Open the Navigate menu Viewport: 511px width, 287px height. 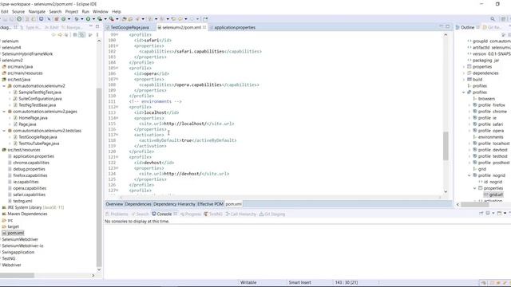click(37, 11)
